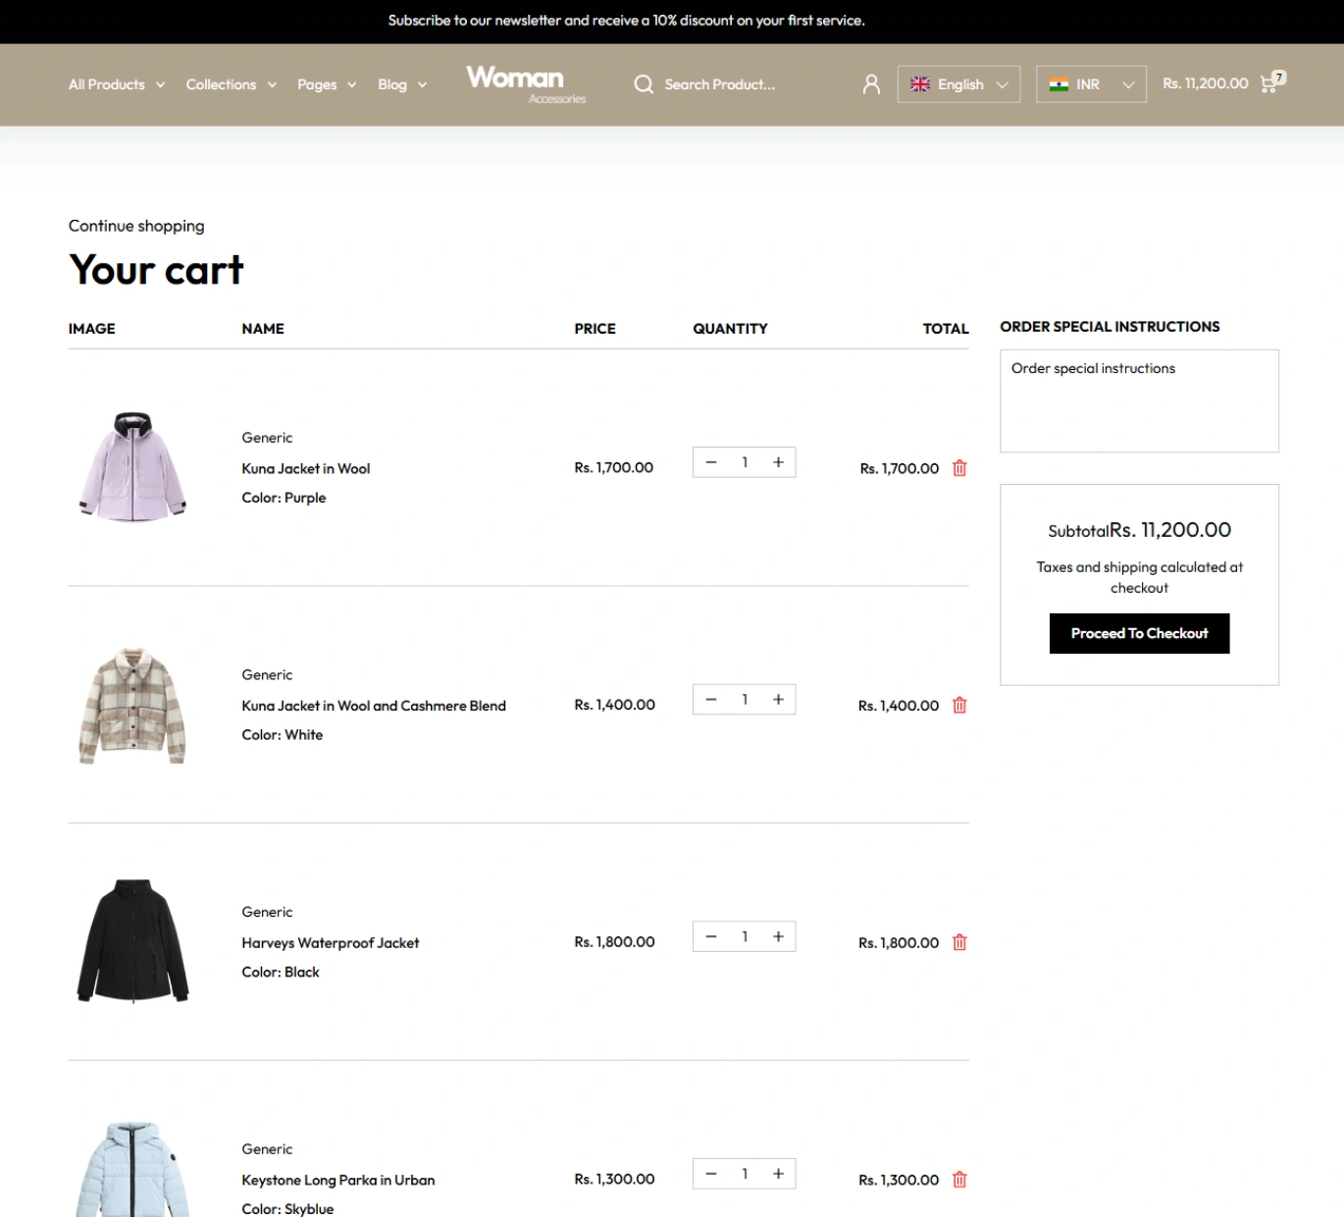Decrease quantity of Wool and Cashmere Blend jacket
The height and width of the screenshot is (1217, 1344).
click(711, 700)
